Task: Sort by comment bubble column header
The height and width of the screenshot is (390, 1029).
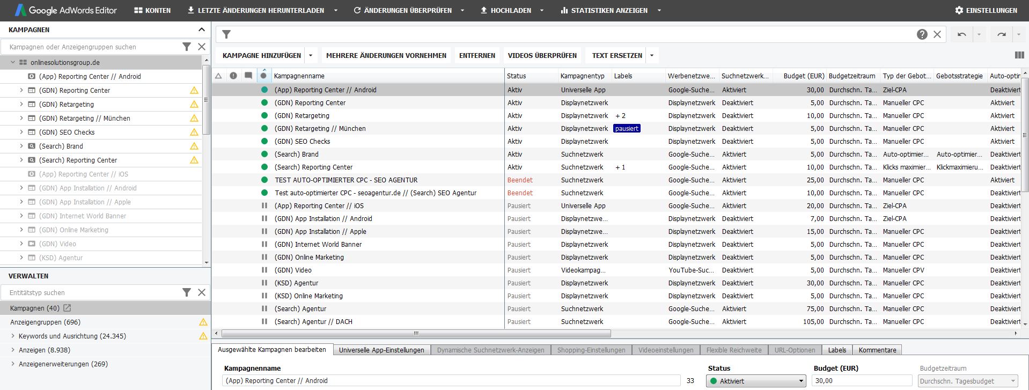Action: (x=248, y=76)
